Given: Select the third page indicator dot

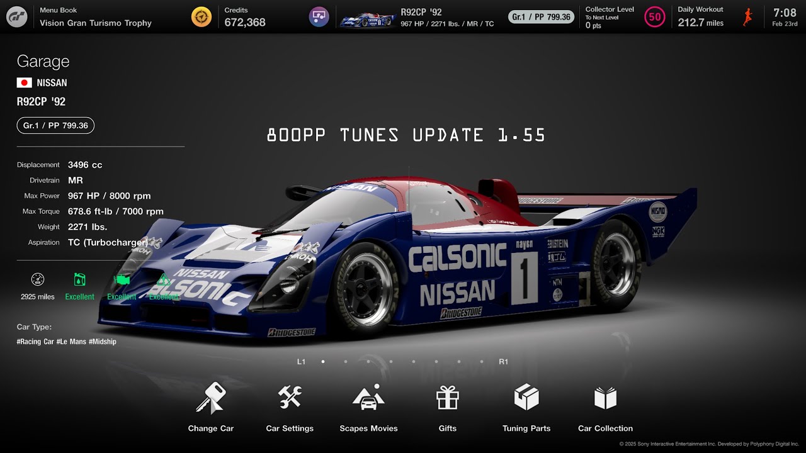Looking at the screenshot, I should coord(368,362).
